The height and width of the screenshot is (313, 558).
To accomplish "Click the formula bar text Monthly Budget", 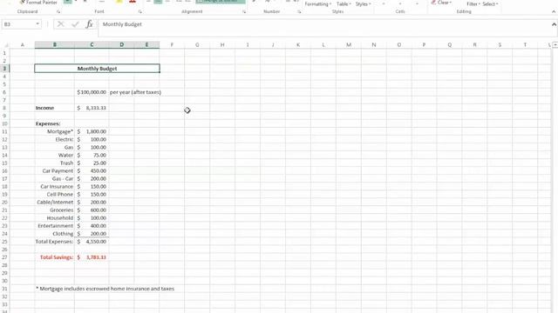I will [122, 24].
